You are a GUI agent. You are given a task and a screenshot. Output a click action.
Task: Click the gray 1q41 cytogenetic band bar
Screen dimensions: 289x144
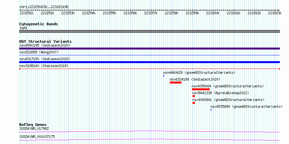click(x=149, y=31)
